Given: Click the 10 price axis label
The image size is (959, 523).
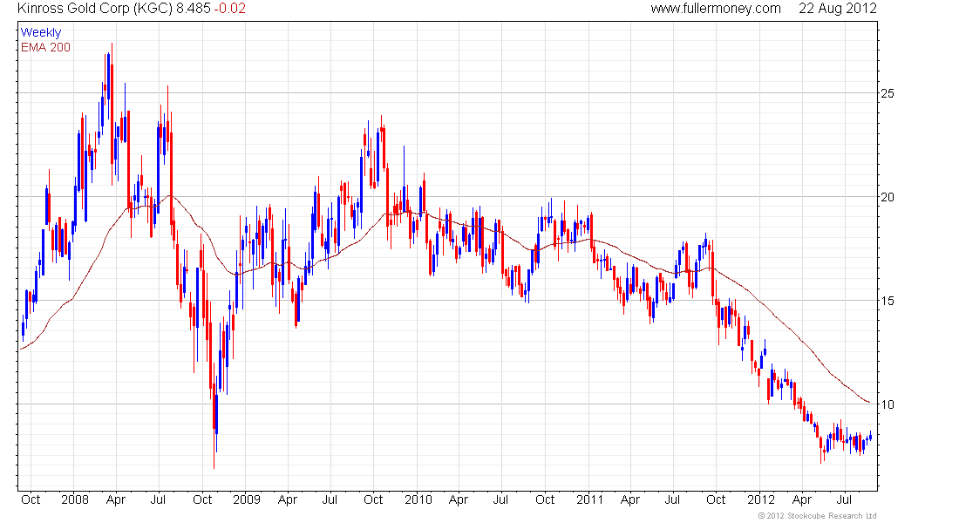Looking at the screenshot, I should point(887,404).
